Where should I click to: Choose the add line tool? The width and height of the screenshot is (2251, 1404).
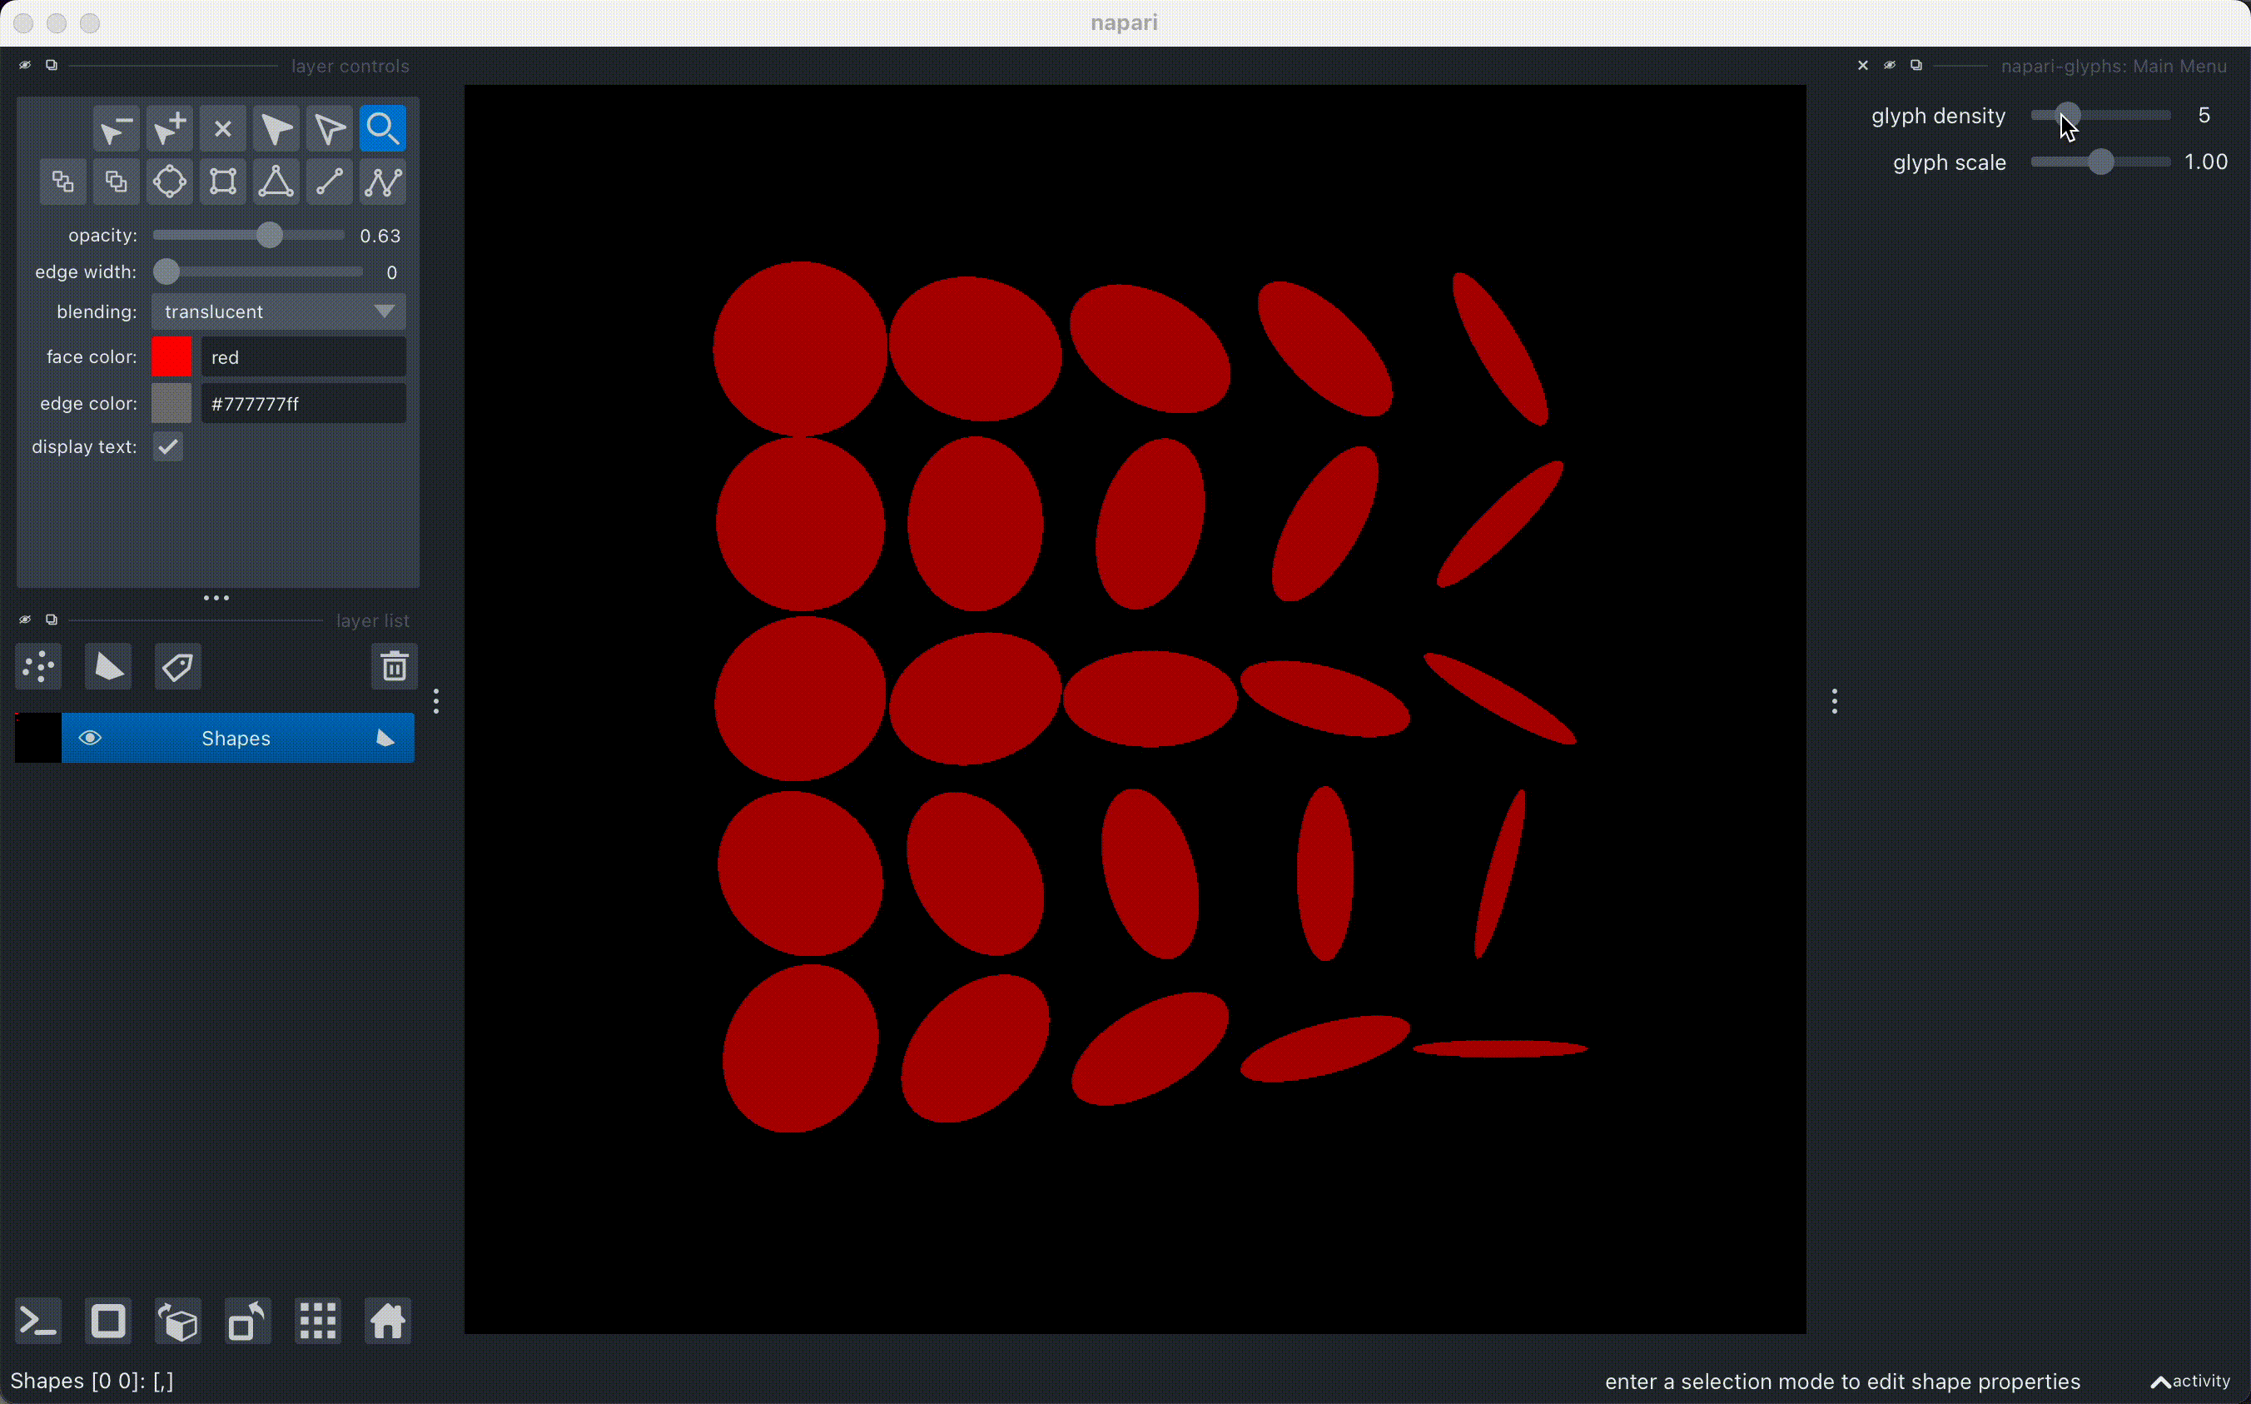tap(330, 181)
